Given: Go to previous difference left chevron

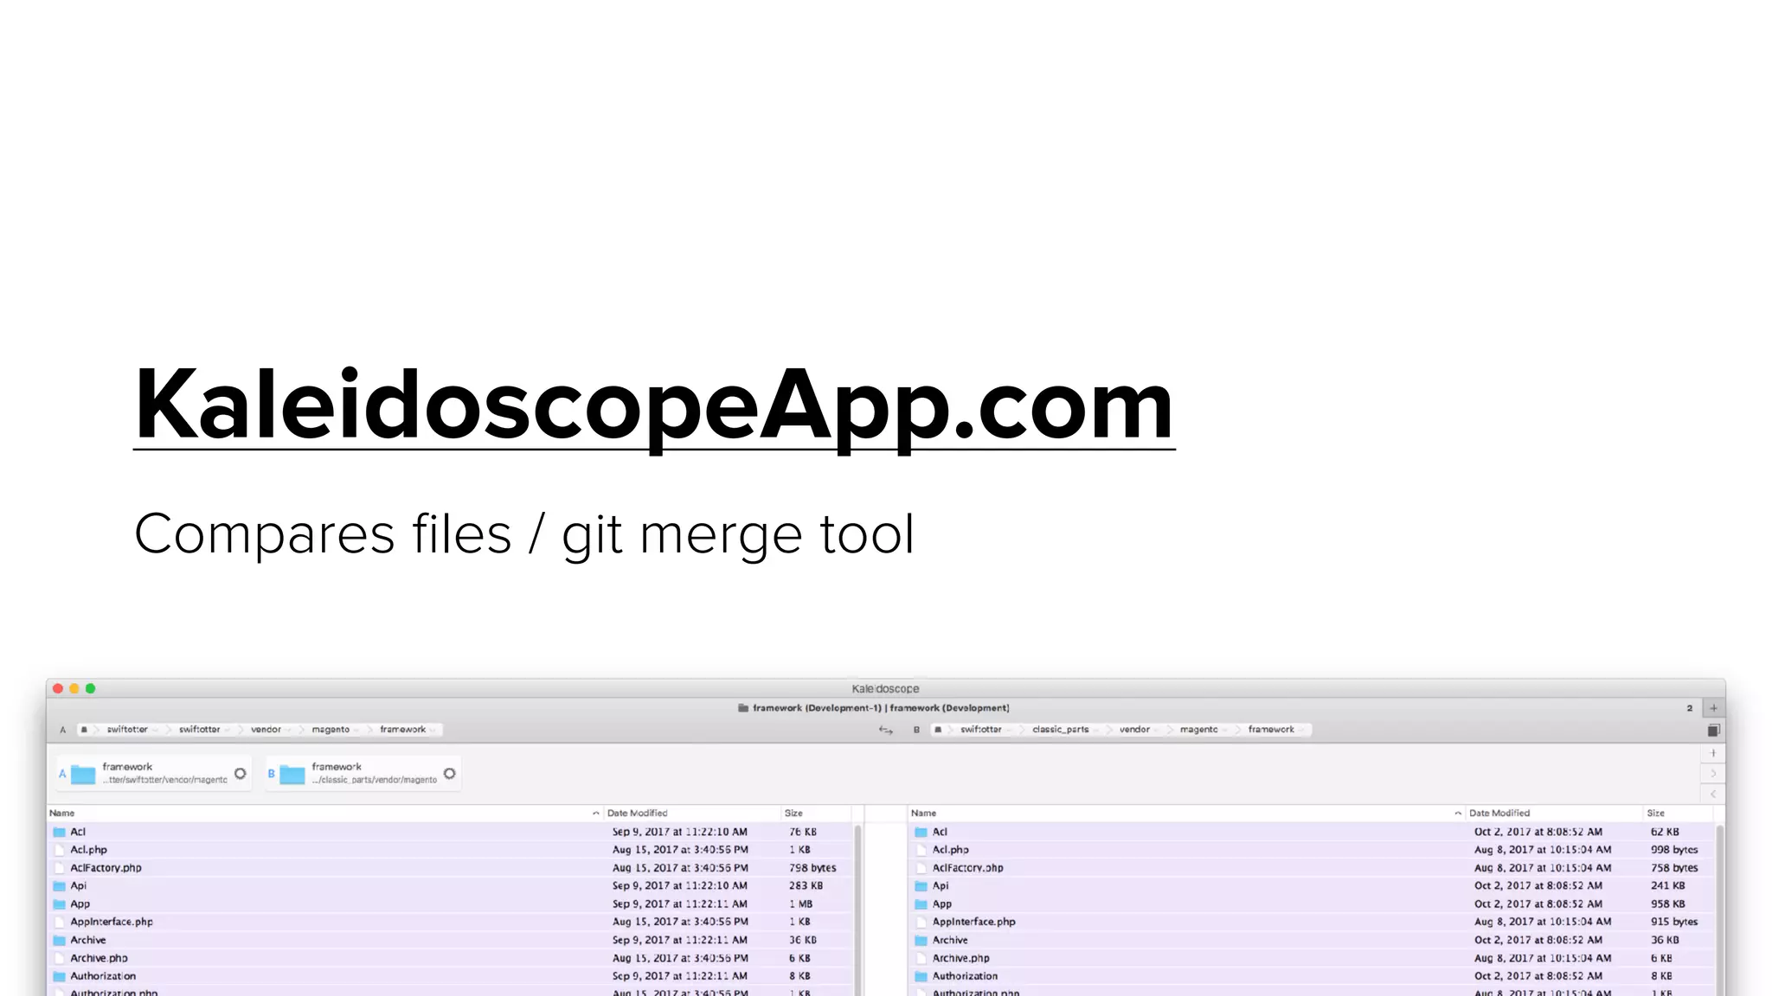Looking at the screenshot, I should click(x=1713, y=794).
